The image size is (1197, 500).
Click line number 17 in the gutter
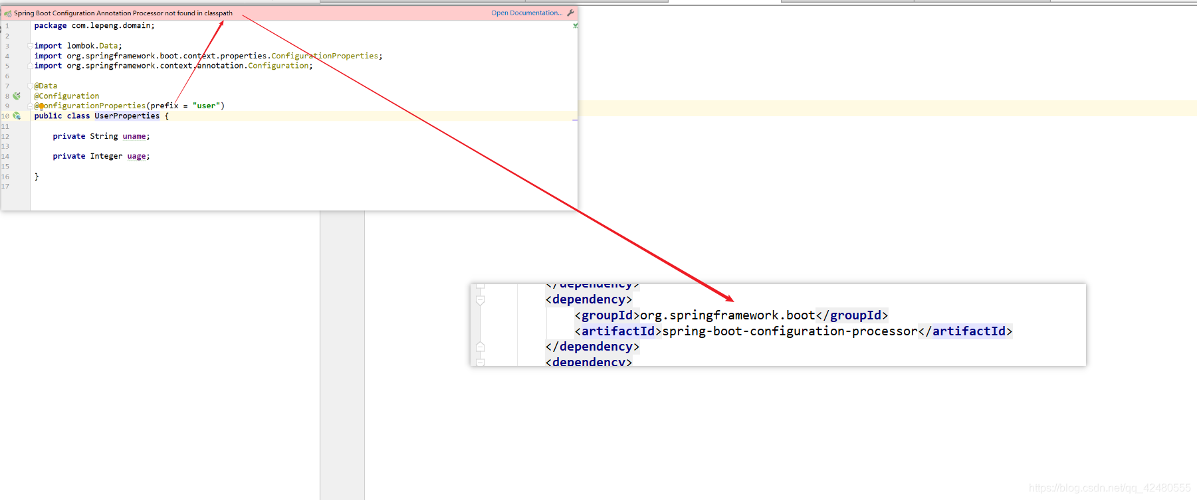[5, 187]
